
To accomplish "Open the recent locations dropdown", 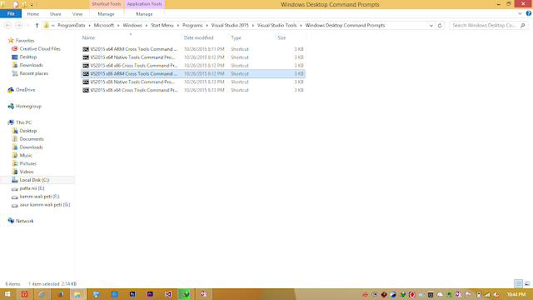I will tap(27, 26).
